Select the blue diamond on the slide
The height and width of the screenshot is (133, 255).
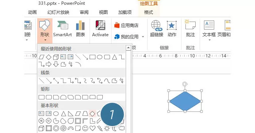pos(185,101)
